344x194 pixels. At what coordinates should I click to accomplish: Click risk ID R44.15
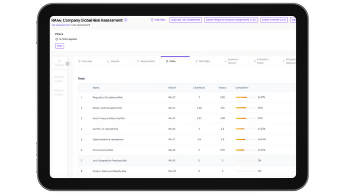172,119
